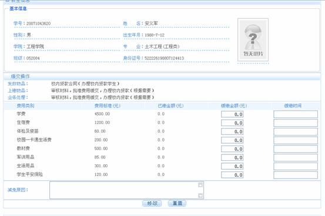Click the 缓缴金额(元) column header
The width and height of the screenshot is (325, 216).
tap(234, 106)
